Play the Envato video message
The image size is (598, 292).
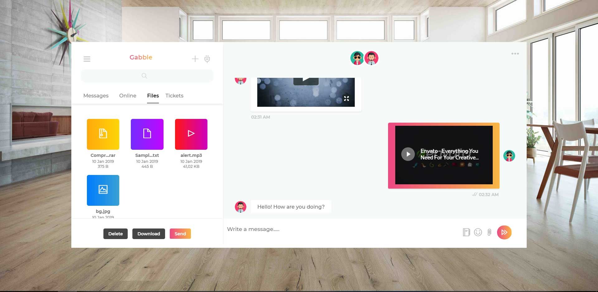click(408, 154)
